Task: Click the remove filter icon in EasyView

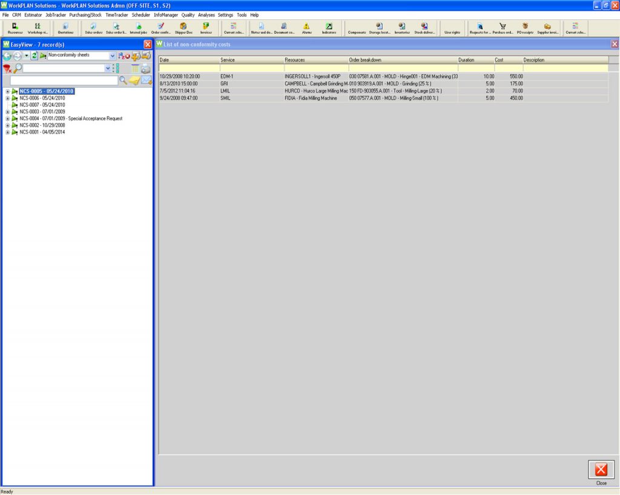Action: (x=7, y=68)
